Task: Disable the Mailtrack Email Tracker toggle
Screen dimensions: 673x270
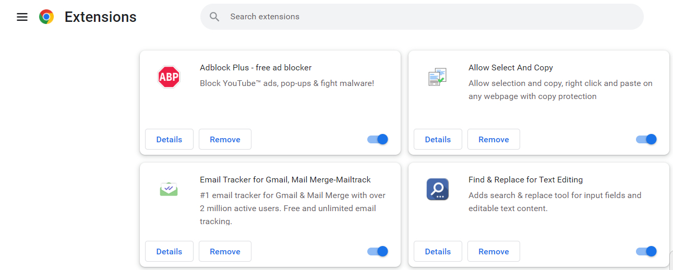Action: click(378, 251)
